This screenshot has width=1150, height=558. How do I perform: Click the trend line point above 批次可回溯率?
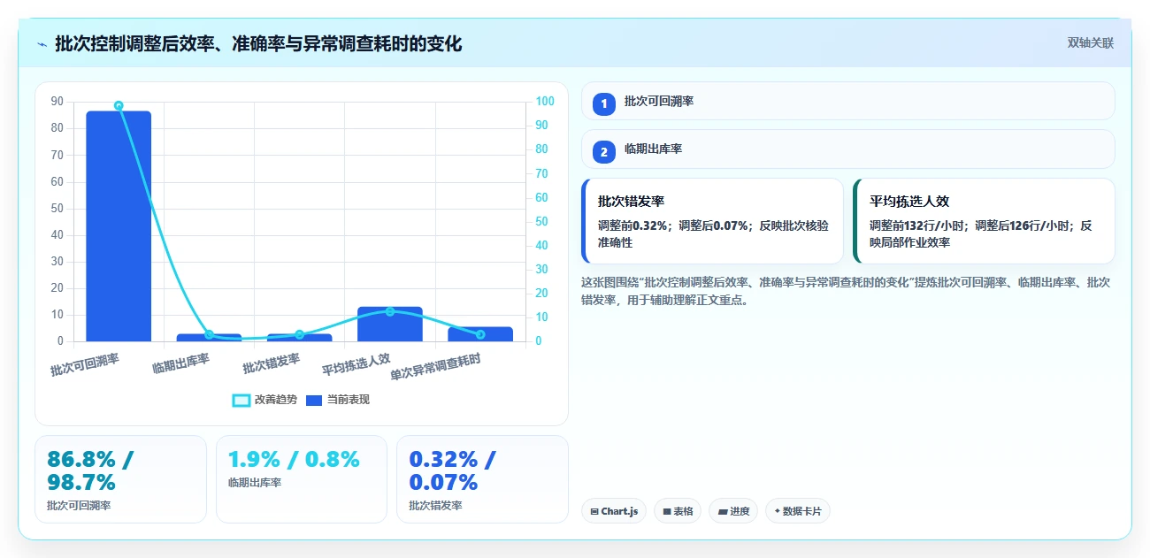coord(119,105)
